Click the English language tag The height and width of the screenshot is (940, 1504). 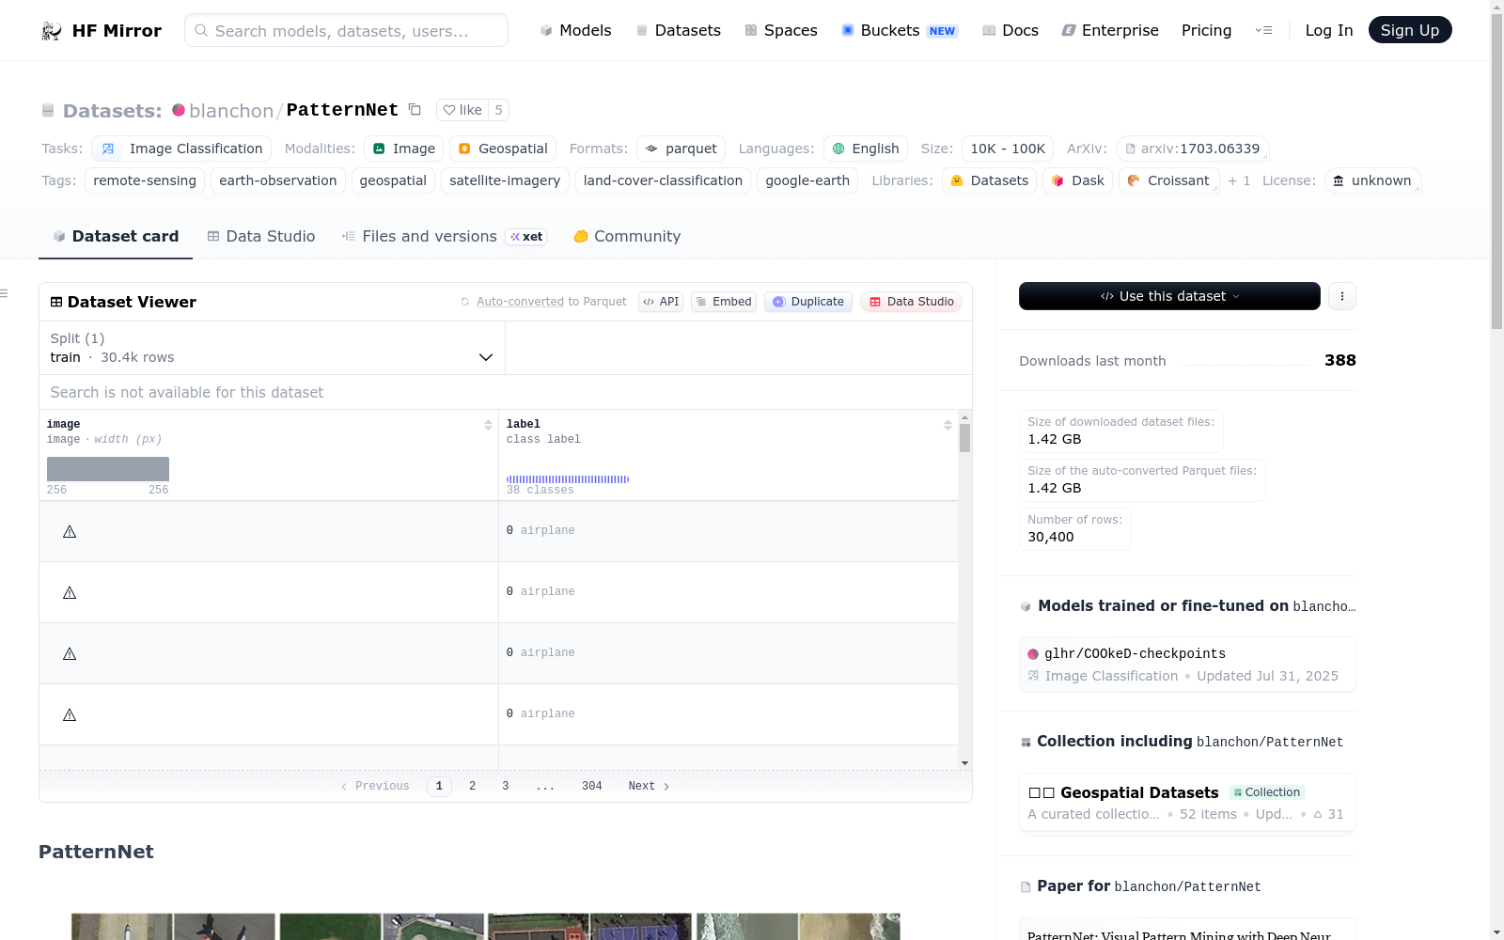[x=866, y=149]
